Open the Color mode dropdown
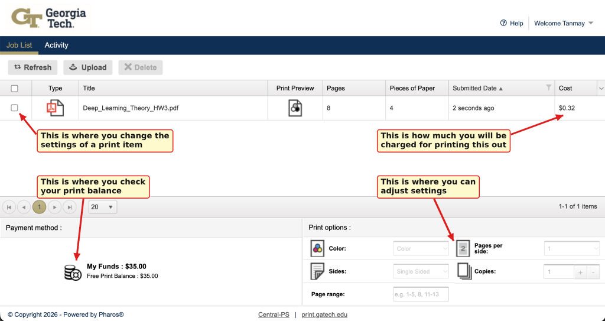Image resolution: width=605 pixels, height=321 pixels. (421, 248)
